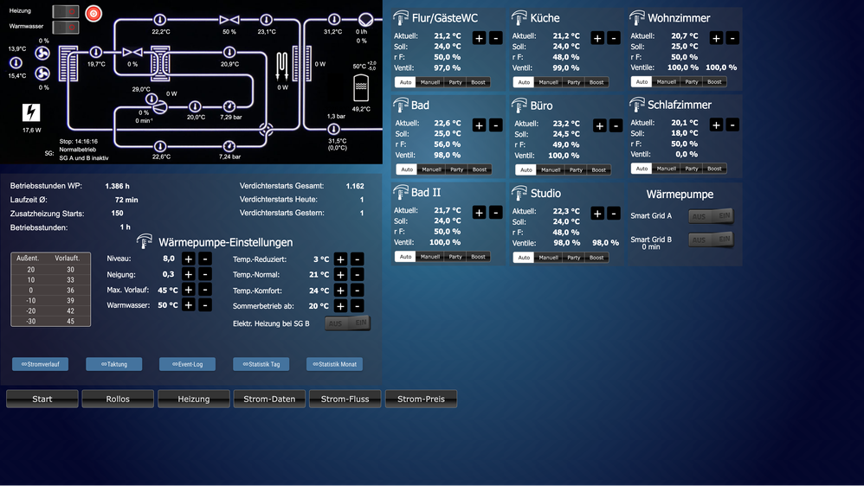This screenshot has height=486, width=864.
Task: Toggle the Heizung rocker switch
Action: click(x=66, y=11)
